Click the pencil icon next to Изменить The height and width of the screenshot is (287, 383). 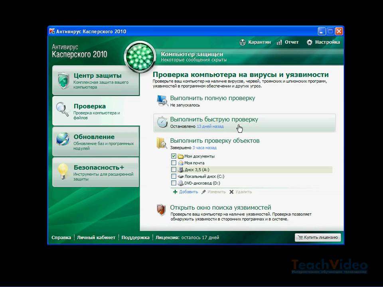pos(203,192)
